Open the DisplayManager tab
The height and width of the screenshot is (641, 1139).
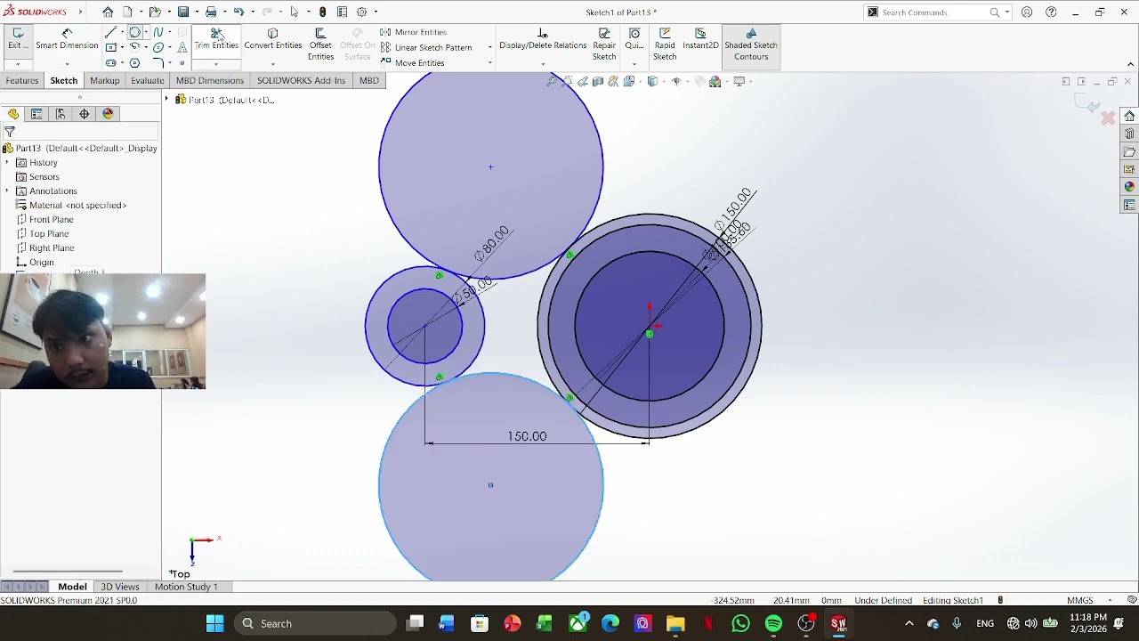(x=109, y=114)
